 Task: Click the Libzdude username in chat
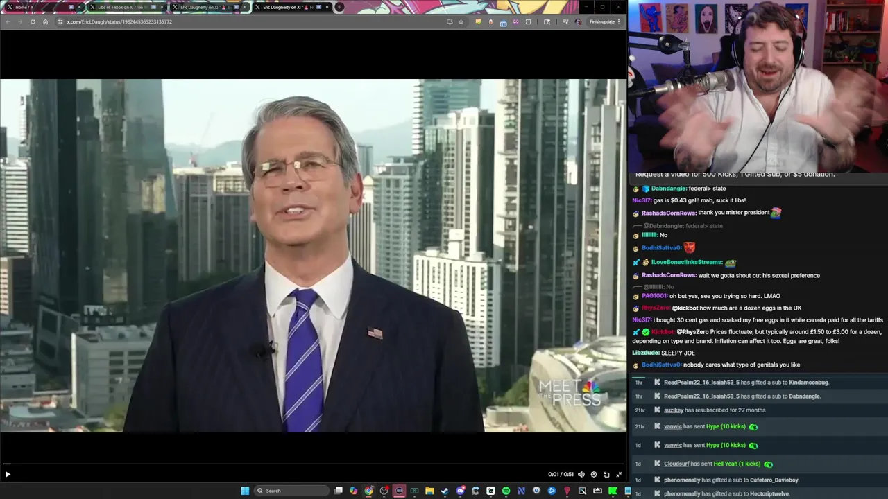(645, 353)
